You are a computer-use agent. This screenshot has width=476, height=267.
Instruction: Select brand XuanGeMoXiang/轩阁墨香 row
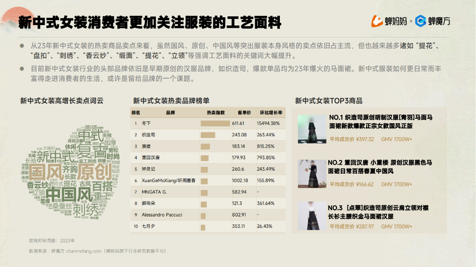[x=208, y=181]
